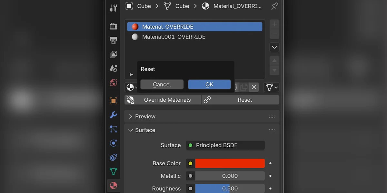Select Cube object in the breadcrumb path
387x193 pixels.
[x=144, y=6]
